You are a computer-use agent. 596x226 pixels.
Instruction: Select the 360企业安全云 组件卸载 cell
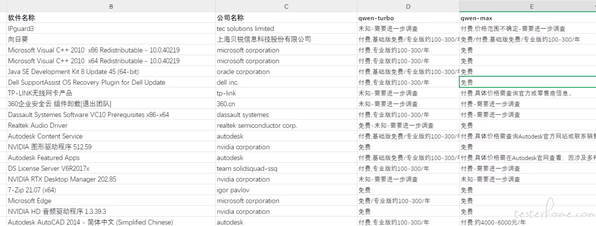tap(111, 104)
